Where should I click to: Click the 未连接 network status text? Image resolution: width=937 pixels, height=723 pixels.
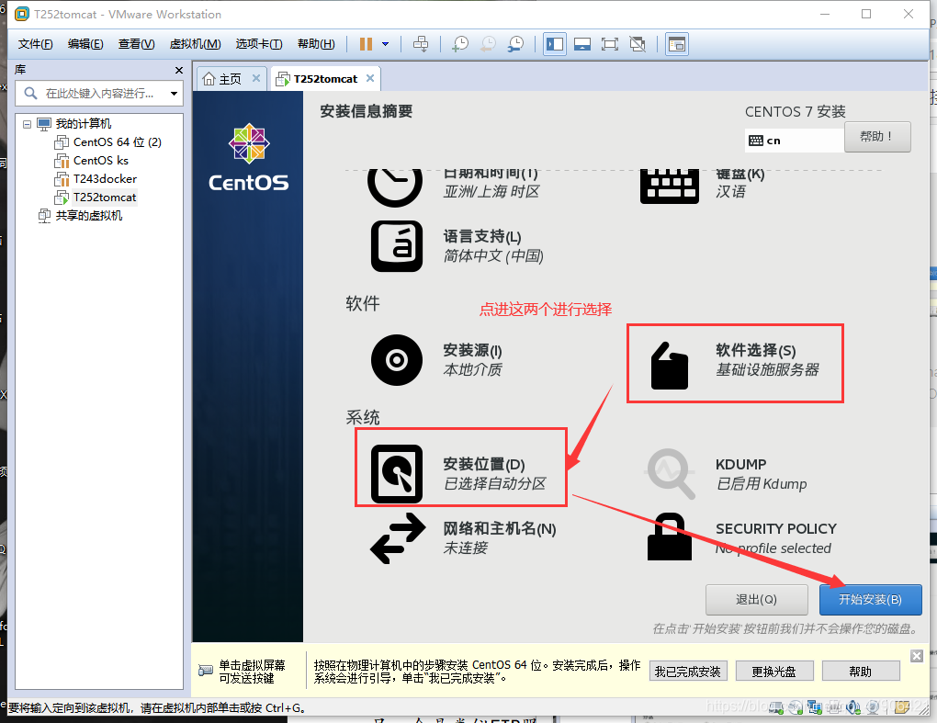coord(465,548)
